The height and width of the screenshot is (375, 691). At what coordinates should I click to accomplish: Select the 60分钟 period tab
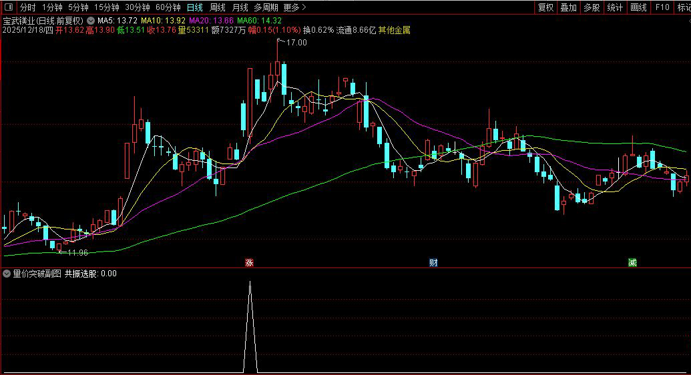168,7
